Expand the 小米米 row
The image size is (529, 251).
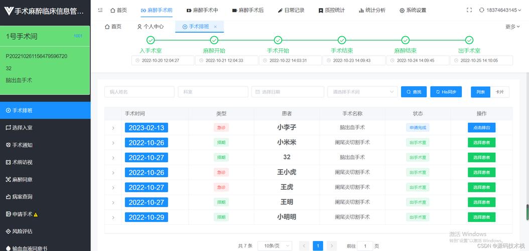point(113,143)
